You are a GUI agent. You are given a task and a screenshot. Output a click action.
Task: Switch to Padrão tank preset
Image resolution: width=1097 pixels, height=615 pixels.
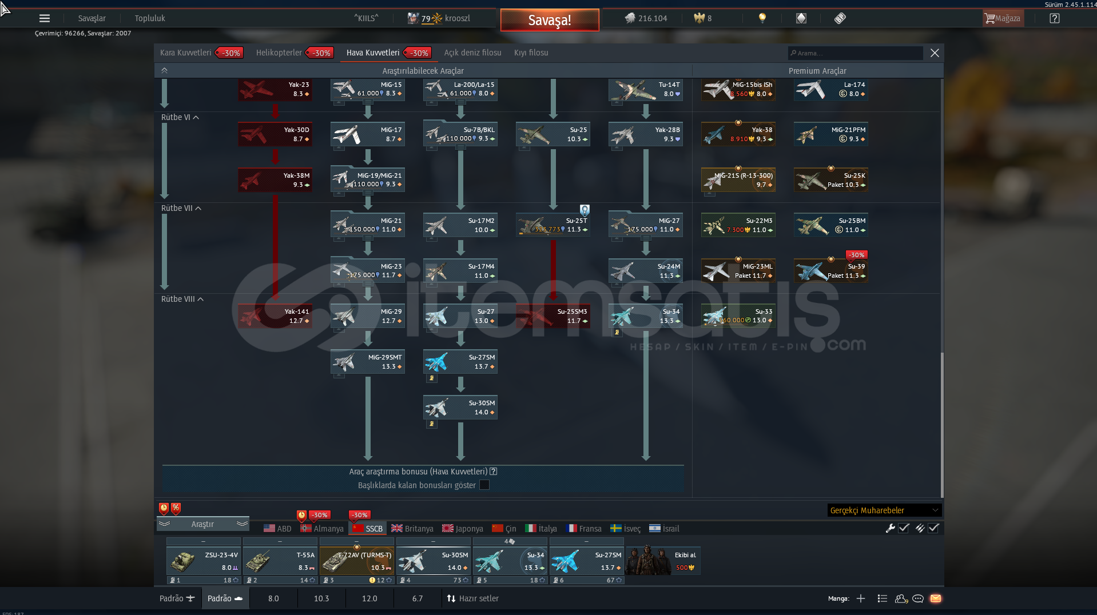(225, 598)
